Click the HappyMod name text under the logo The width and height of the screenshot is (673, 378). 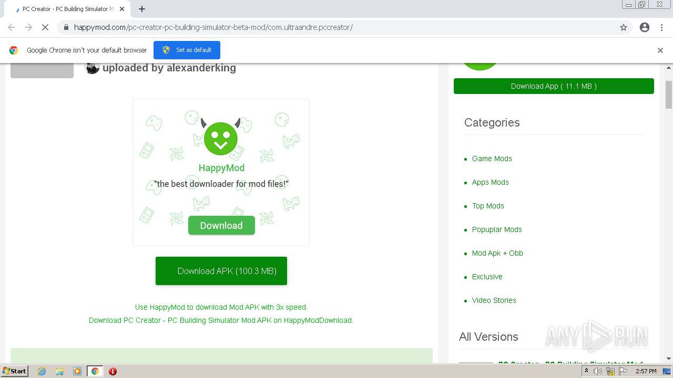pos(221,168)
